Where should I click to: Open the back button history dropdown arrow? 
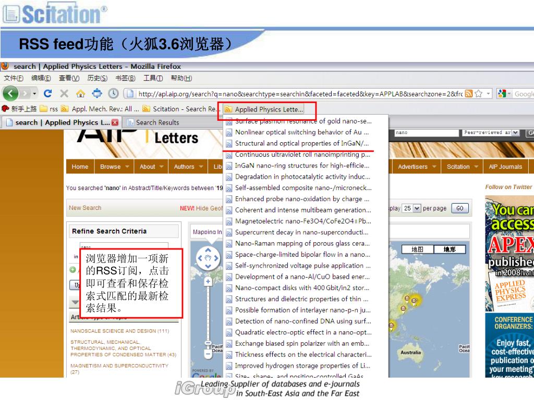click(34, 93)
